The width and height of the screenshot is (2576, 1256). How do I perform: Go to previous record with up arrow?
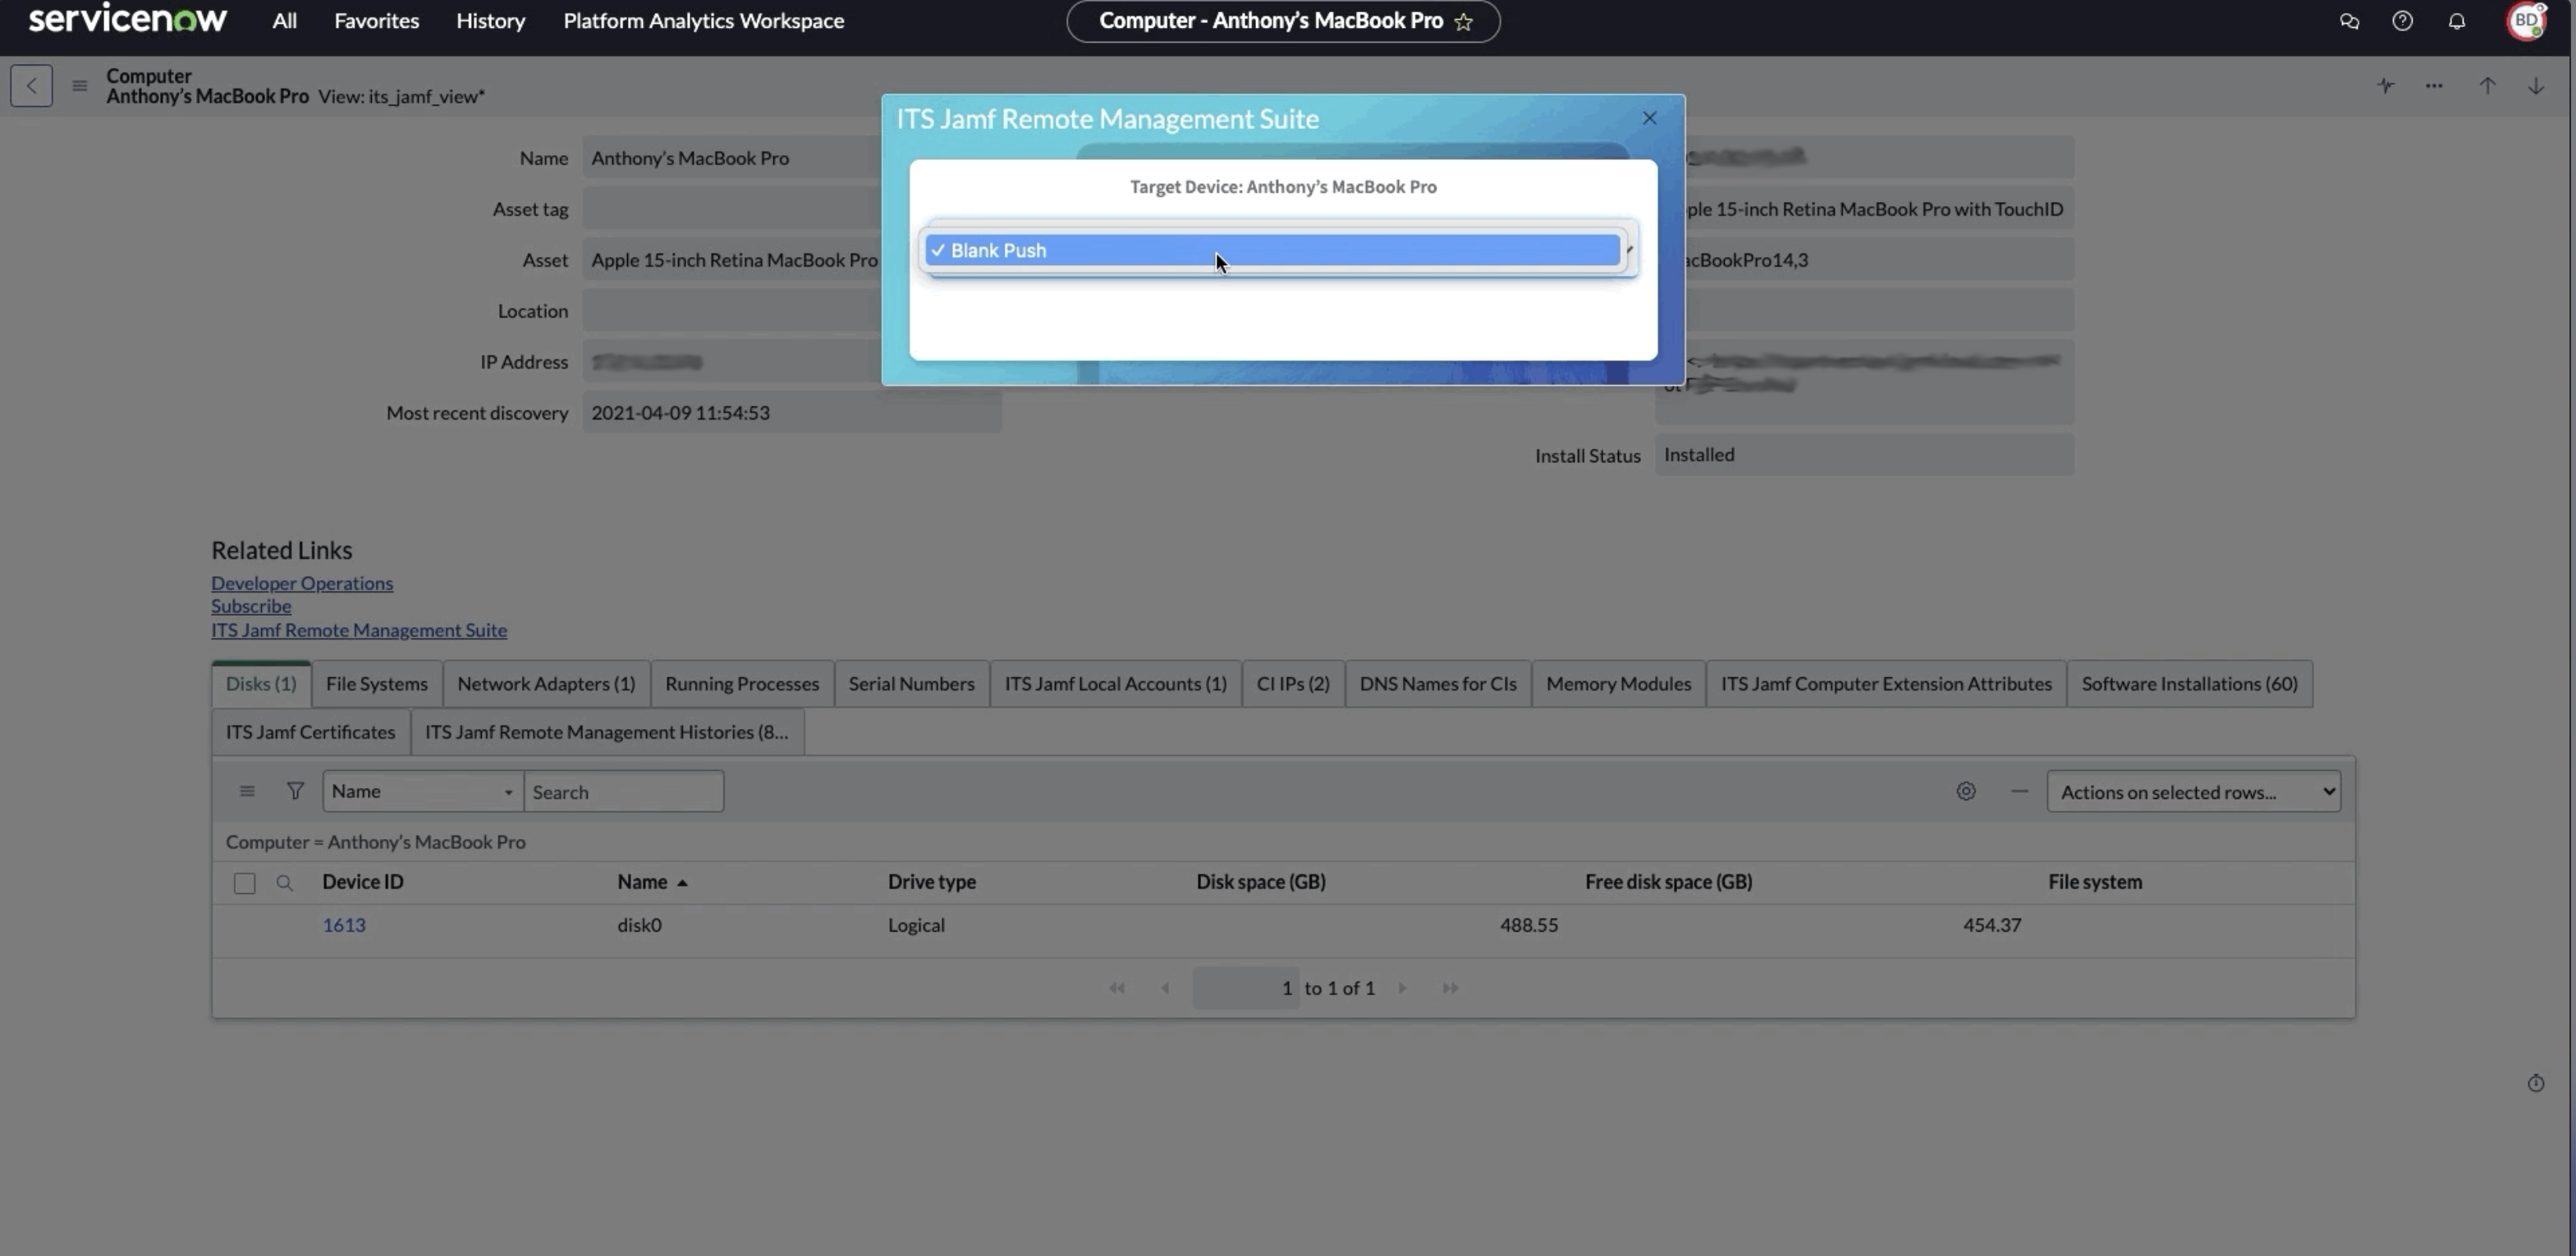coord(2487,86)
